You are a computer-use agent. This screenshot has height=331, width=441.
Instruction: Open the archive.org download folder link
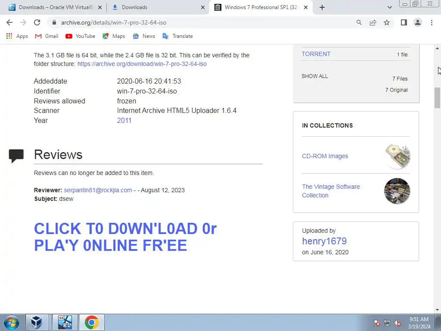(x=142, y=64)
